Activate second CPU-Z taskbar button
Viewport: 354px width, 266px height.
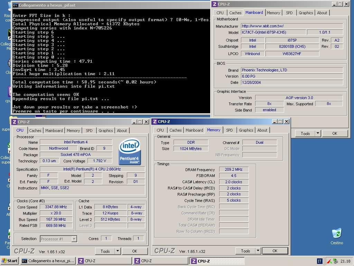pos(161,261)
